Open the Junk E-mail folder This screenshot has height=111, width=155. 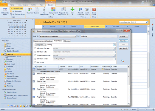11,64
